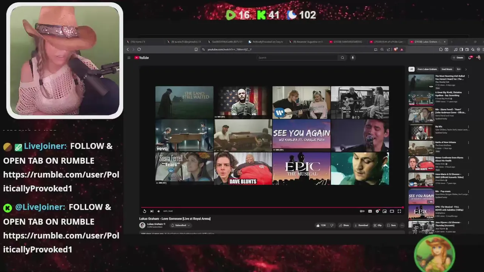Show more filter chips with the right arrow
484x272 pixels.
click(x=466, y=69)
